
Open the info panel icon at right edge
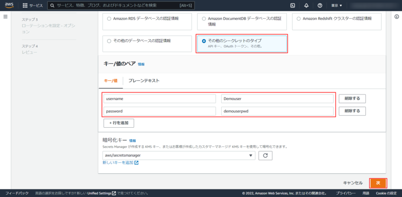(x=396, y=17)
